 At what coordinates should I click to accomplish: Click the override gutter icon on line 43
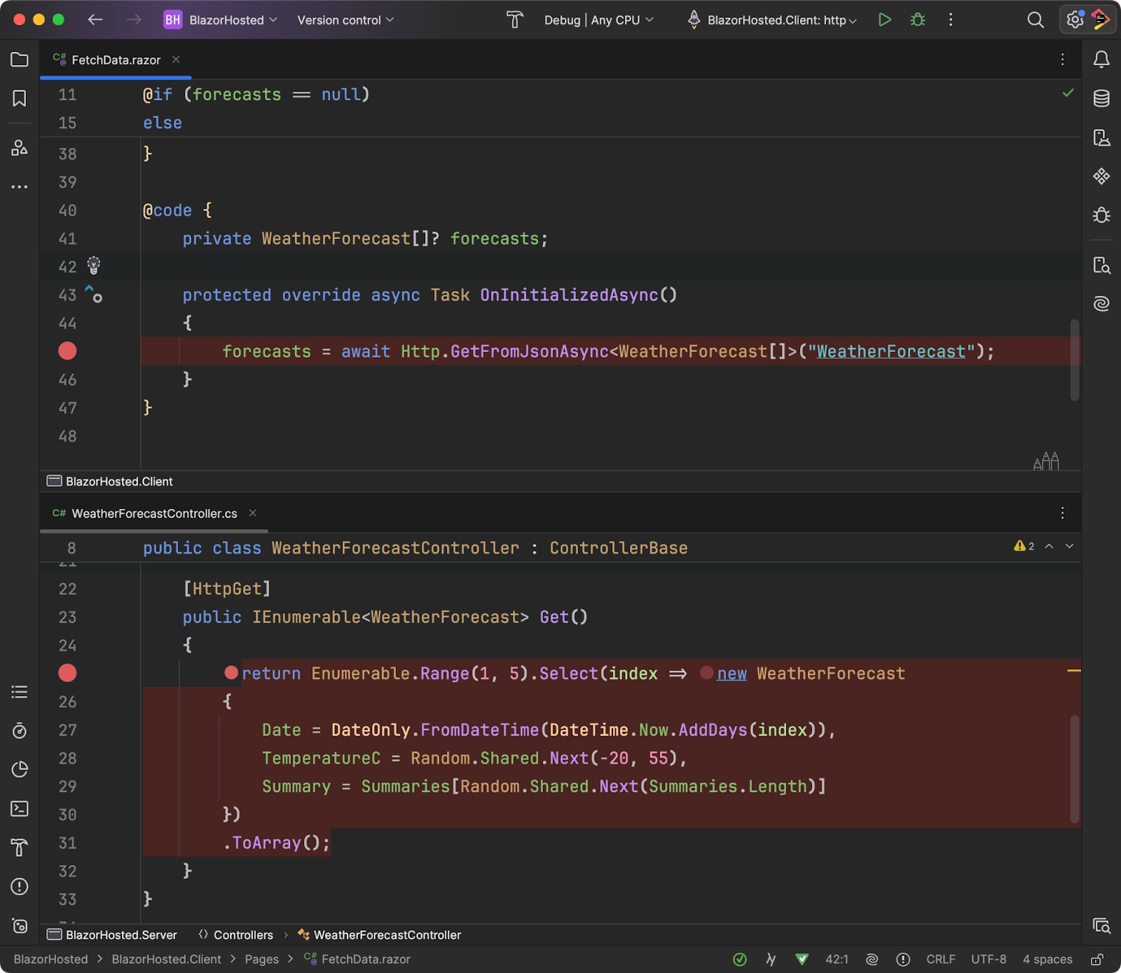[93, 294]
